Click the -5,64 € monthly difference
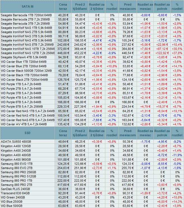The width and height of the screenshot is (184, 208). tap(145, 120)
